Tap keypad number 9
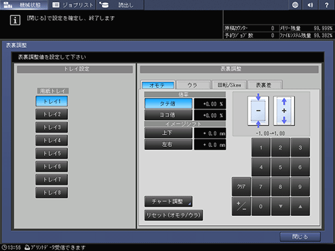This screenshot has width=335, height=251. [300, 186]
